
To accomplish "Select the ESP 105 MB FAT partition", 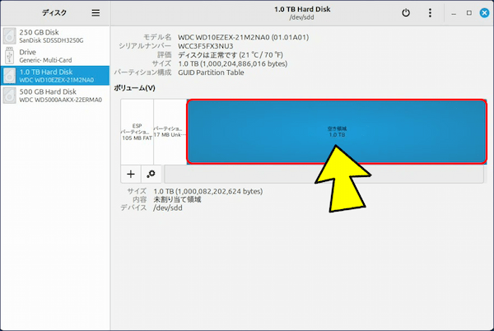I will tap(137, 132).
